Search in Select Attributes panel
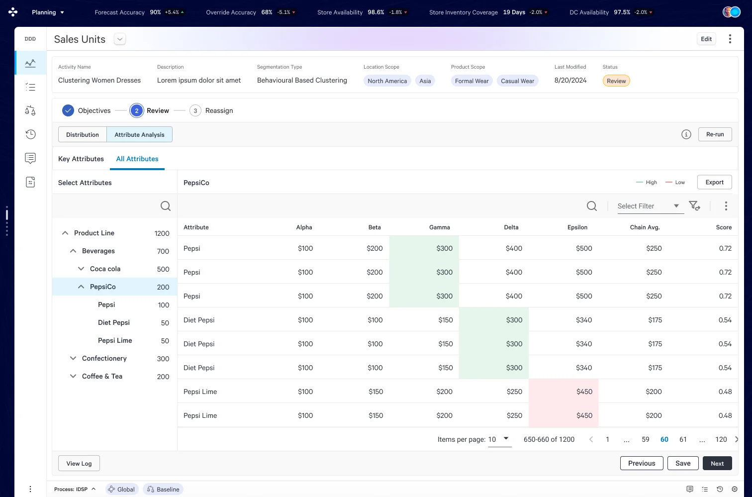 [166, 206]
